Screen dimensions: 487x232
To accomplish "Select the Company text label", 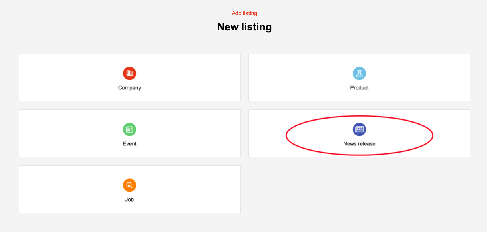I will (x=129, y=88).
